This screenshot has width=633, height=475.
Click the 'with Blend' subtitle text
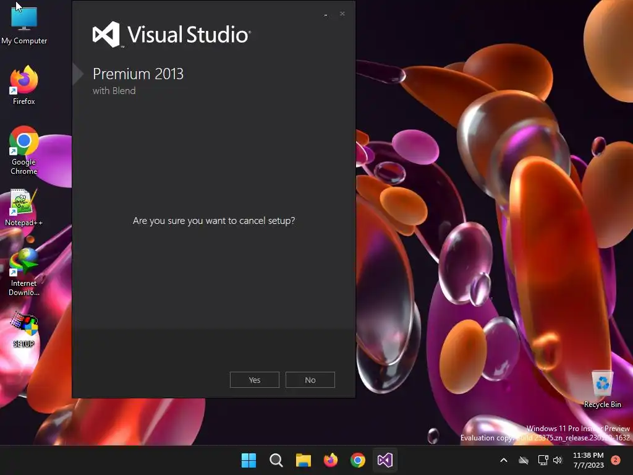pos(114,91)
